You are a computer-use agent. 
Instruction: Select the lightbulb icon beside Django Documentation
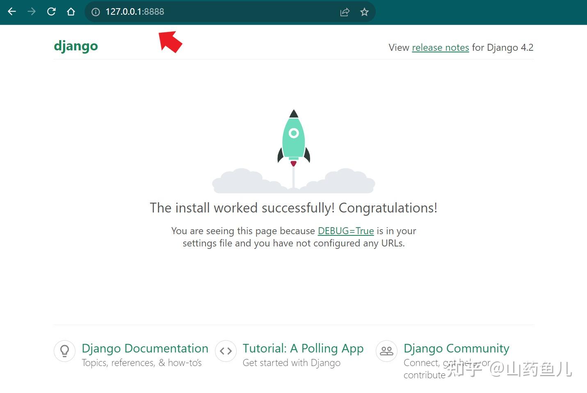[64, 351]
